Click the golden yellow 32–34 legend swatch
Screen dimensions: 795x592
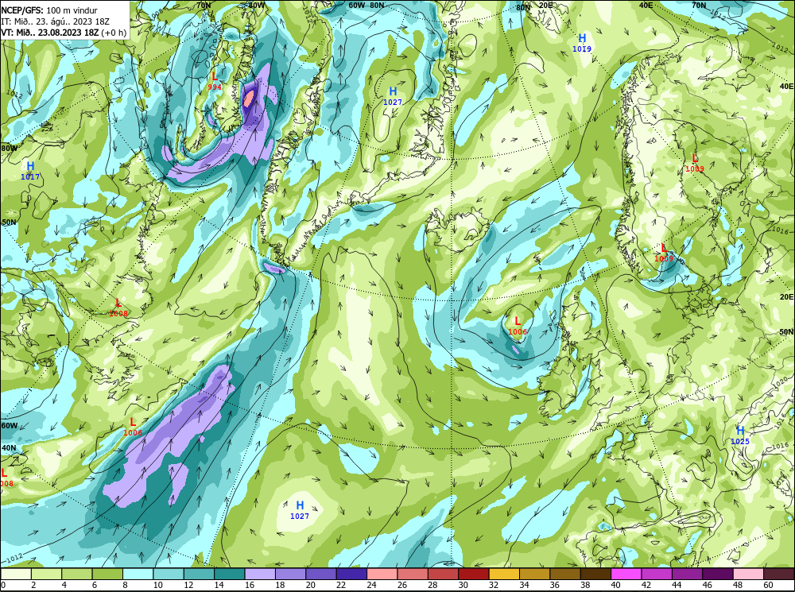505,574
